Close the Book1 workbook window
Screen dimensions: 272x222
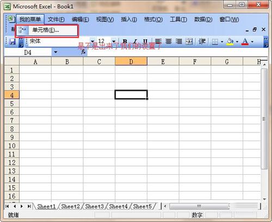coord(263,29)
